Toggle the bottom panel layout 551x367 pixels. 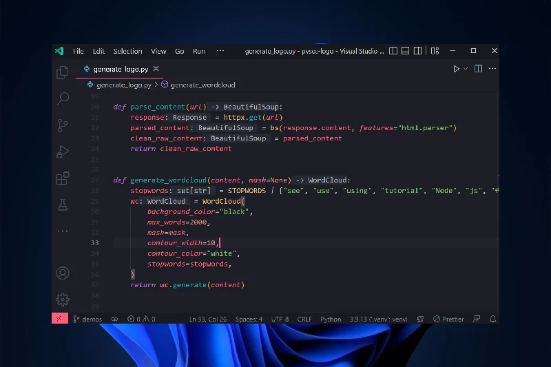click(405, 51)
